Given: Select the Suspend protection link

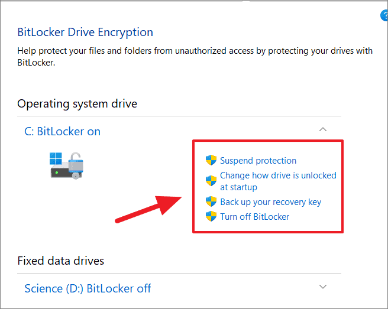Looking at the screenshot, I should click(x=258, y=161).
